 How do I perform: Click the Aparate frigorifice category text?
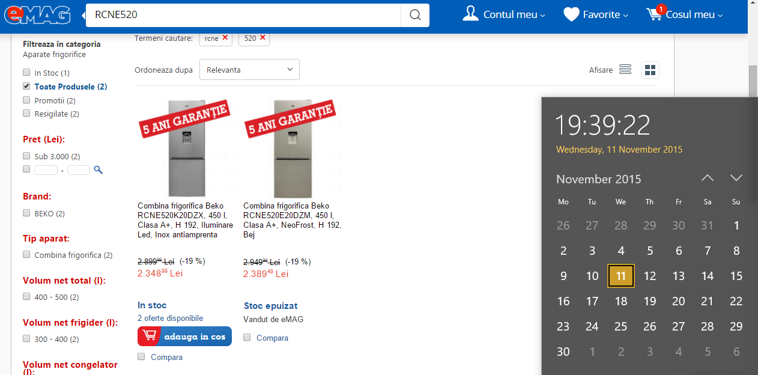click(55, 55)
